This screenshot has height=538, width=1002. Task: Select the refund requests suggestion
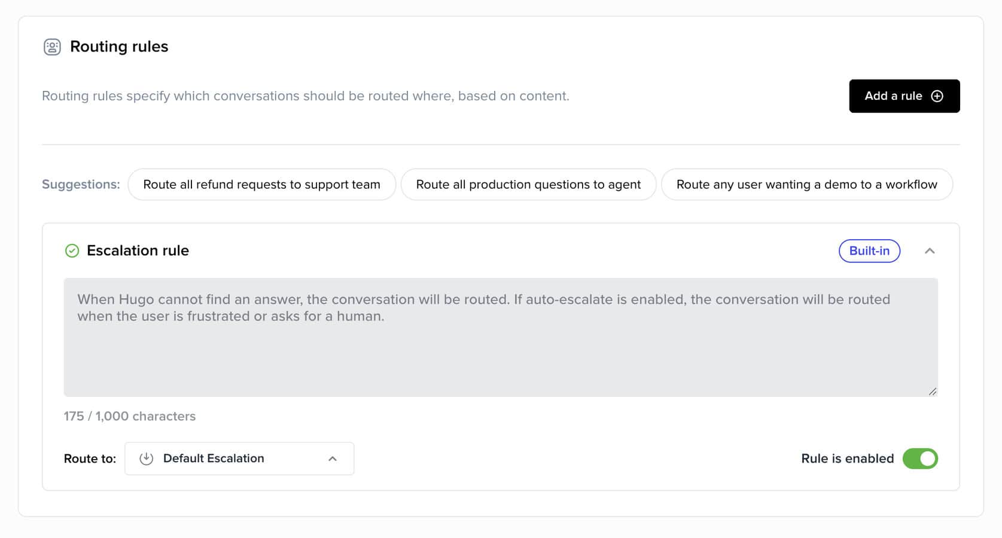[261, 185]
